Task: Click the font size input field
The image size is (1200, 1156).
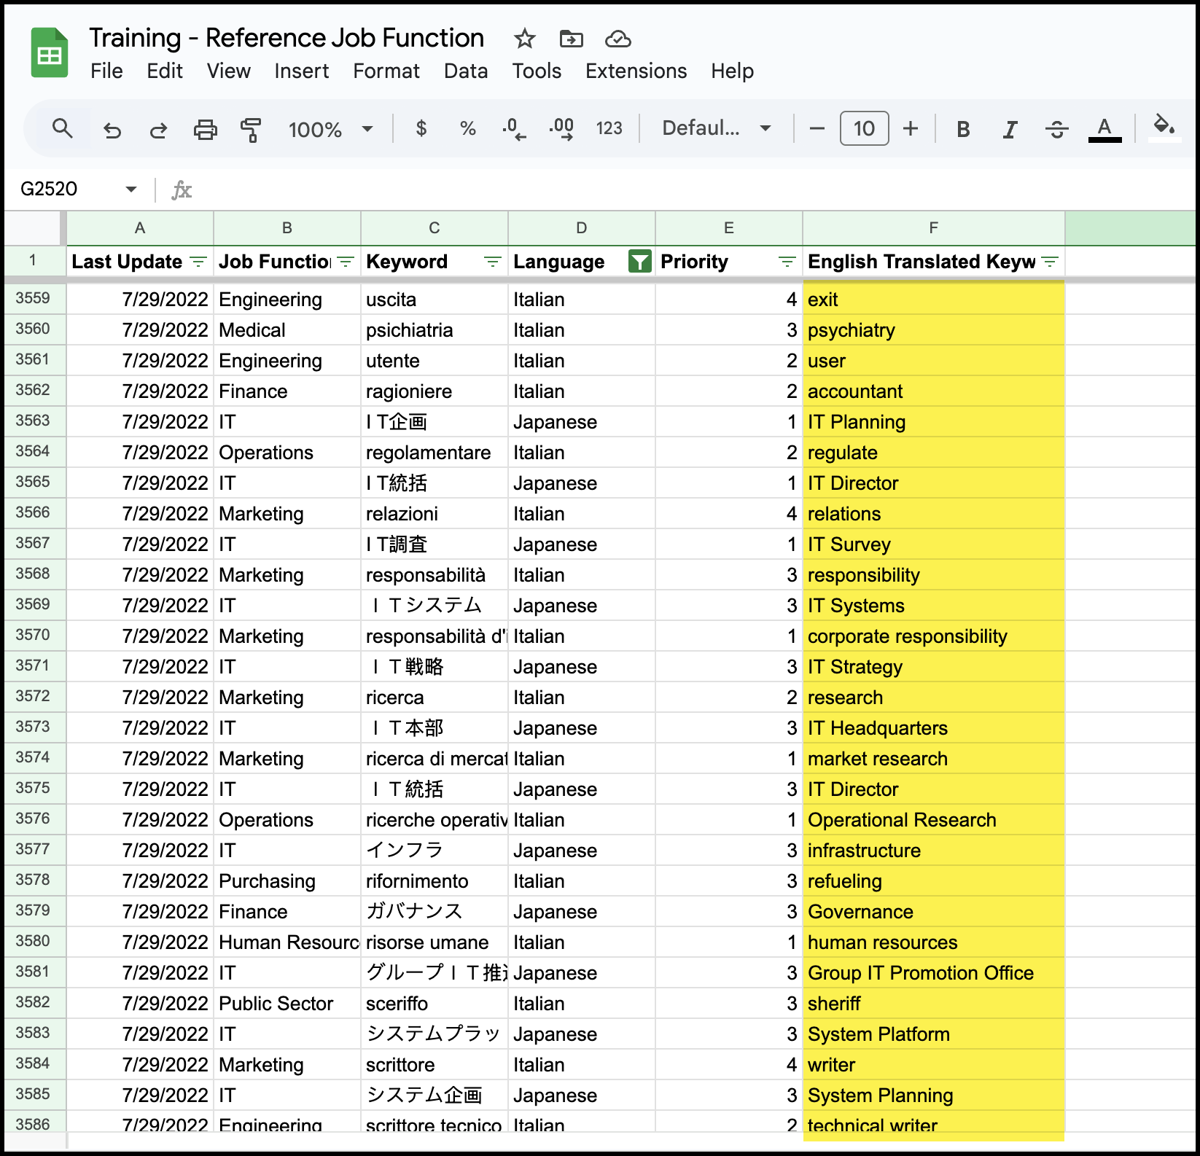Action: coord(864,129)
